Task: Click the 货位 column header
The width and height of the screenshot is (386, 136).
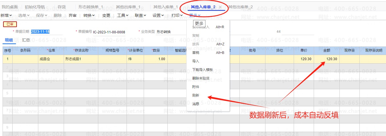Action: pyautogui.click(x=279, y=50)
